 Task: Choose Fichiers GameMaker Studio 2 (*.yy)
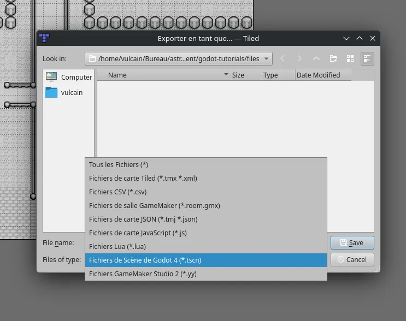tap(206, 274)
